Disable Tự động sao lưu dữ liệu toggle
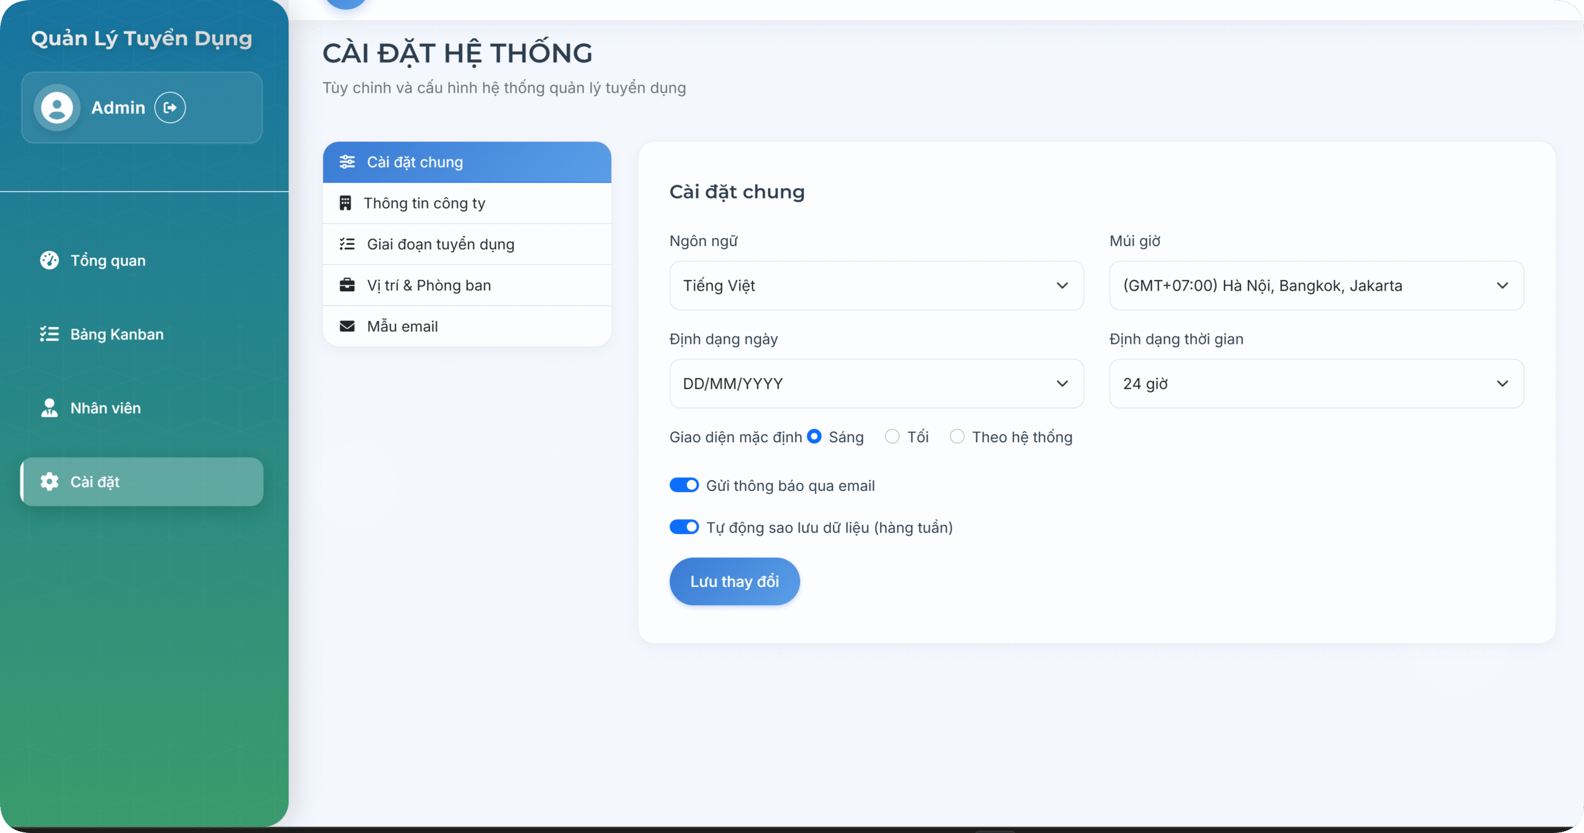 (684, 527)
